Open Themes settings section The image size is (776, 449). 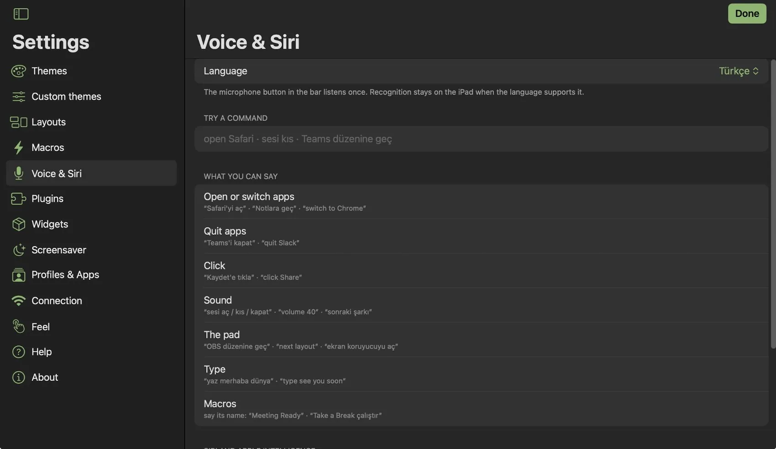pos(49,71)
